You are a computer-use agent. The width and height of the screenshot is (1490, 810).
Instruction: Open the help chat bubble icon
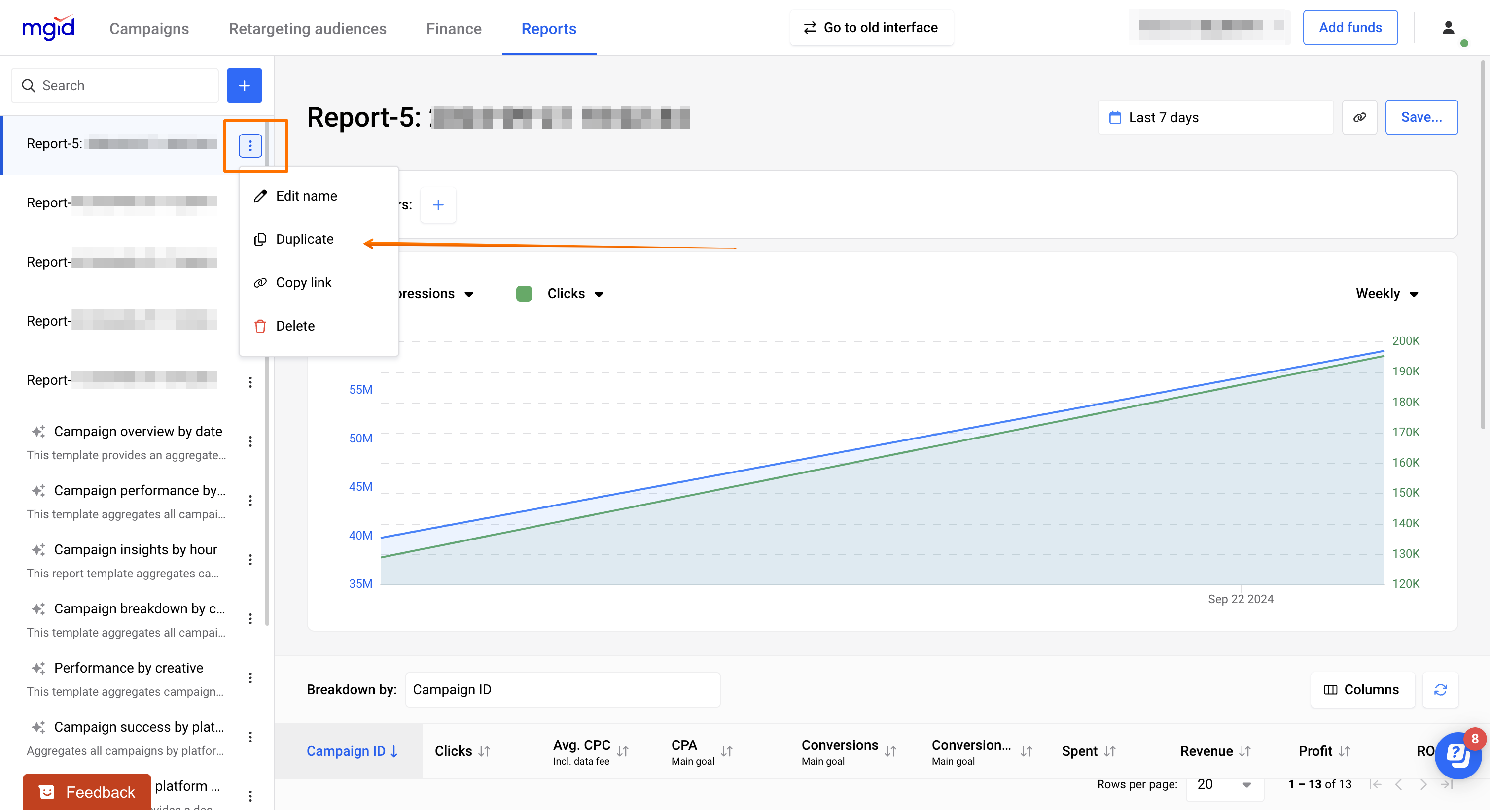pos(1457,755)
